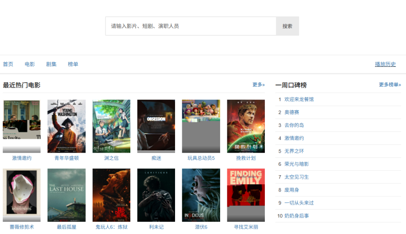The width and height of the screenshot is (406, 234).
Task: Open the Leviticus movie poster
Action: click(156, 195)
